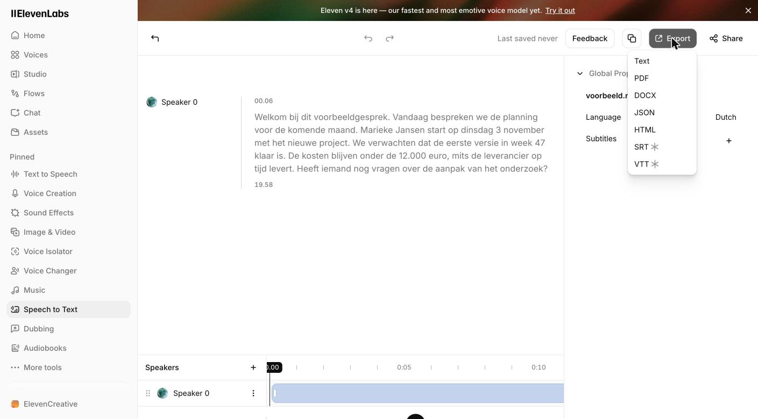The width and height of the screenshot is (758, 419).
Task: Open Dubbing from sidebar
Action: [x=68, y=329]
